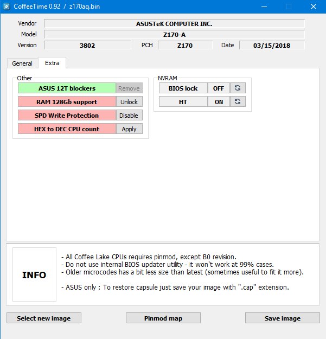Click the Vendor field ASUSTeK COMPUTER INC.
Screen dimensions: 326x339
coord(174,23)
